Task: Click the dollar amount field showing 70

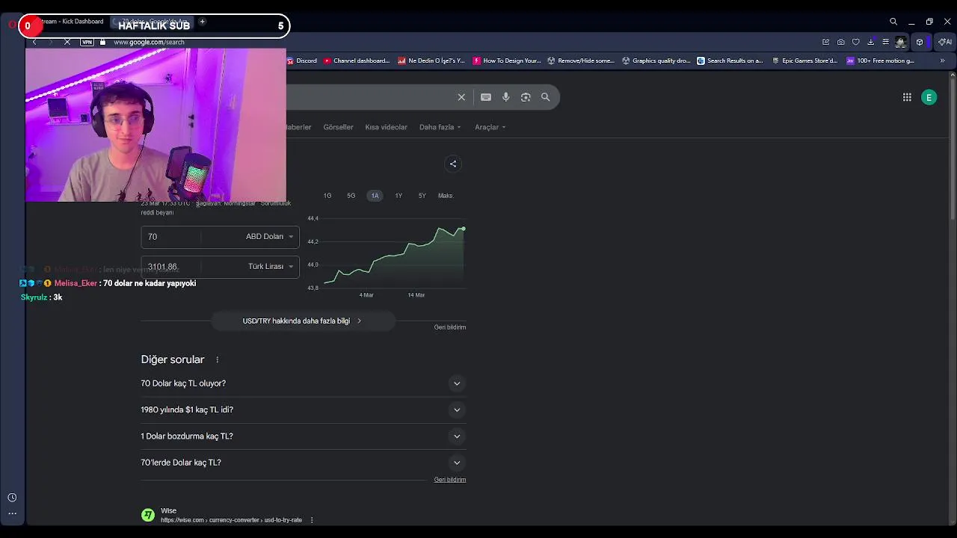Action: pyautogui.click(x=170, y=236)
